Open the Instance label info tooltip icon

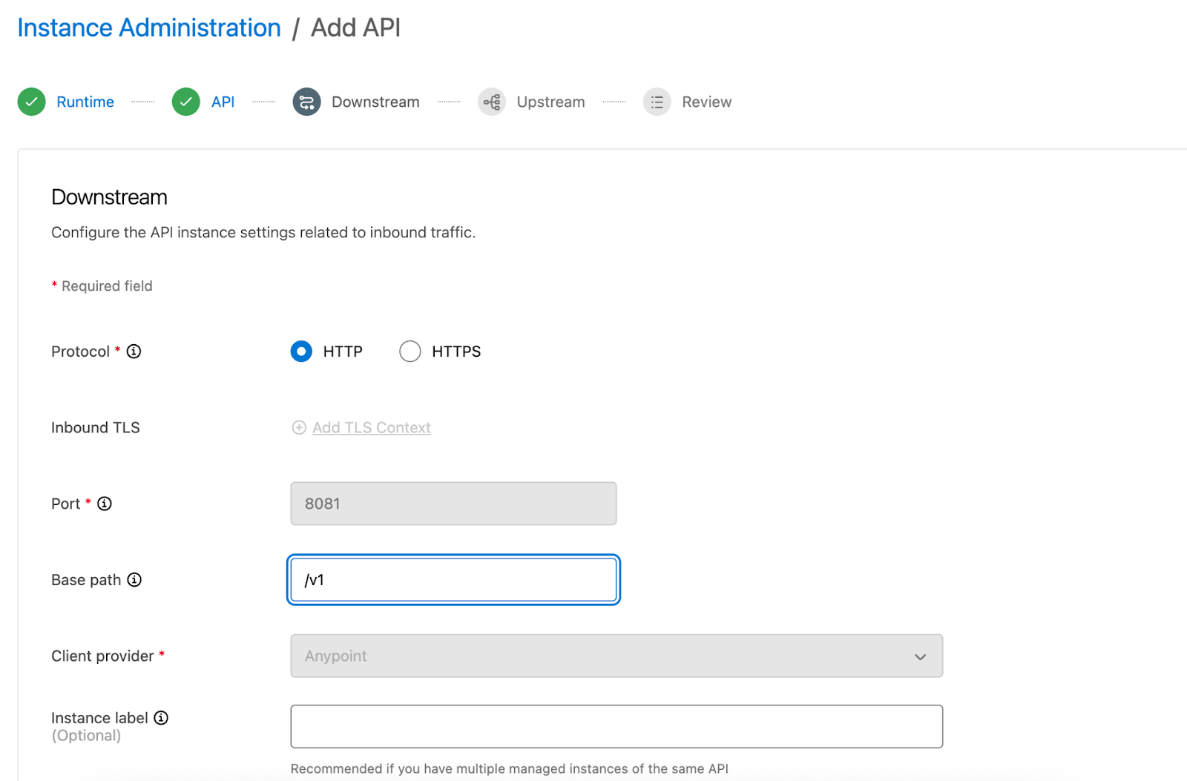point(160,717)
